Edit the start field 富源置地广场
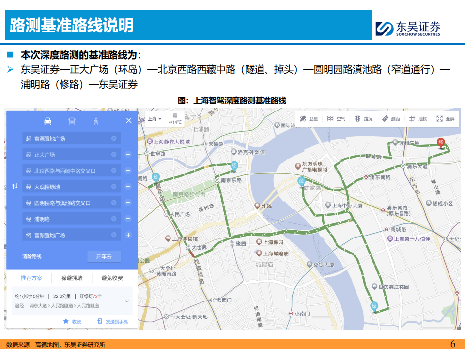Screen dimensions: 465x349 click(72, 138)
